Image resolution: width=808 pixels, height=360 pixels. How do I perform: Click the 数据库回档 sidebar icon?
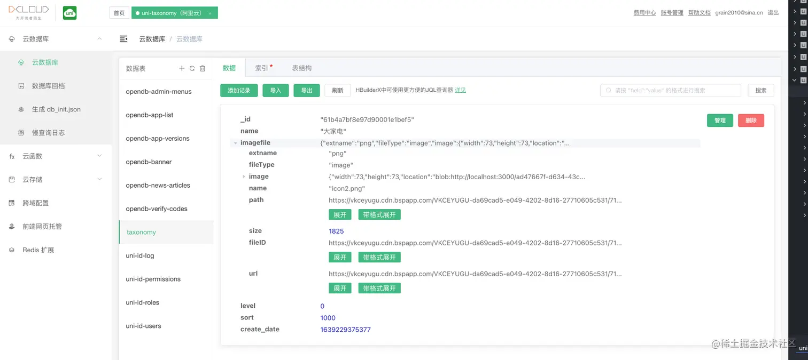point(21,86)
